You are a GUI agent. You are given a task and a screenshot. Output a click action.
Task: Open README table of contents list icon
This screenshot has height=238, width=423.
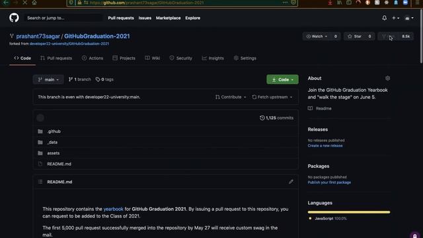(40, 182)
